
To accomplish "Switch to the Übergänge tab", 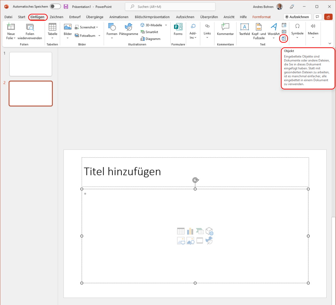I will (x=94, y=17).
